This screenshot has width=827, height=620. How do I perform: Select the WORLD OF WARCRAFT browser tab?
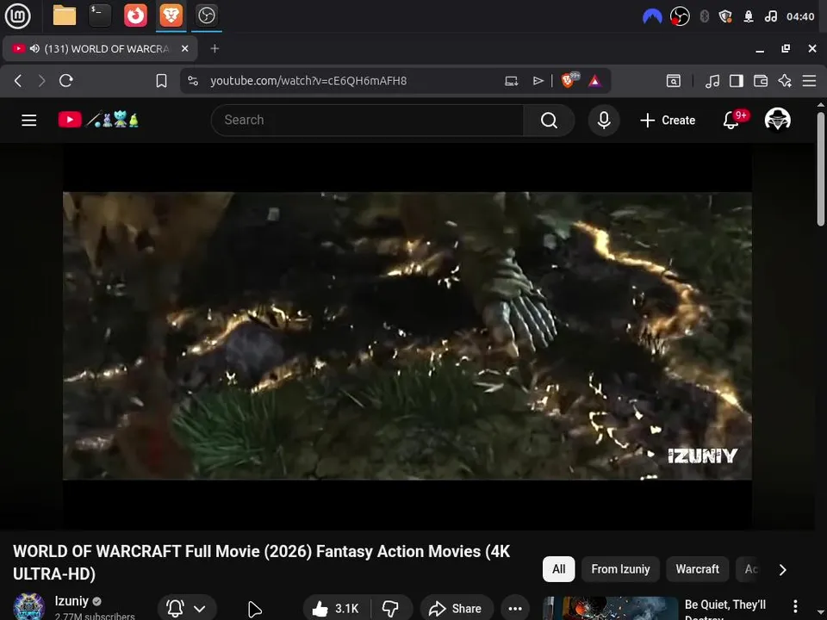tap(100, 48)
